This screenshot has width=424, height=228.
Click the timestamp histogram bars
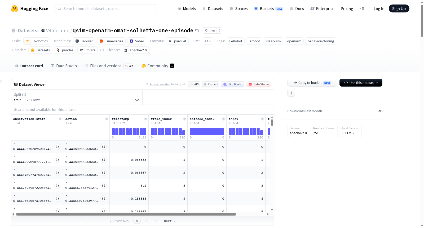(x=129, y=131)
